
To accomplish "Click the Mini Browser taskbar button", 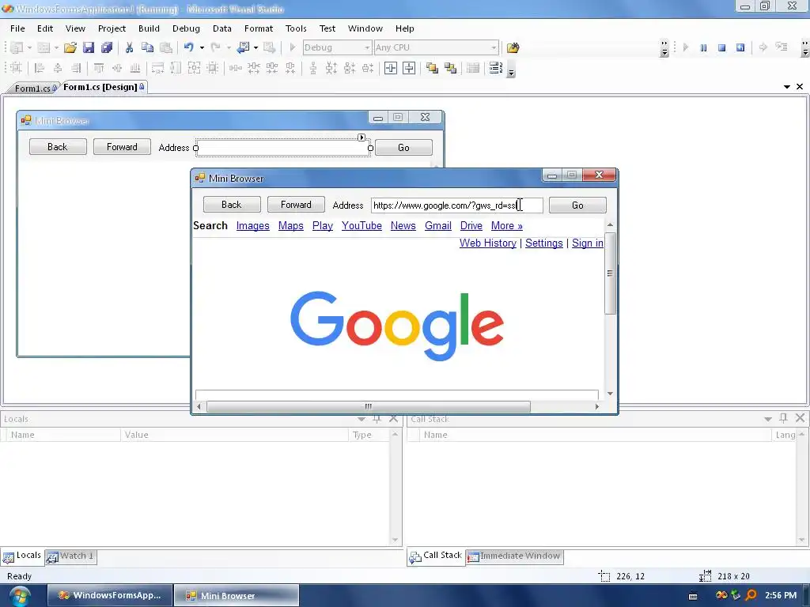I will pos(236,595).
